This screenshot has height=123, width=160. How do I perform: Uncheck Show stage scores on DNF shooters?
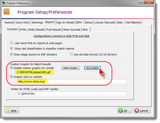pos(11,54)
